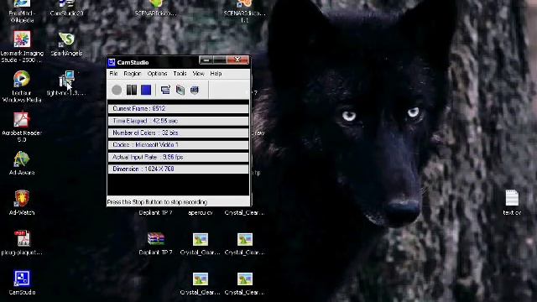Select the Lecteur Windows Media desktop icon
Viewport: 537px width, 302px height.
pyautogui.click(x=22, y=79)
